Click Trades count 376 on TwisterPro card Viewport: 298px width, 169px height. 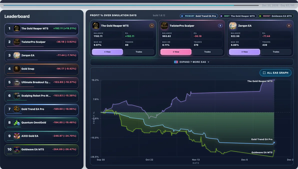point(196,45)
